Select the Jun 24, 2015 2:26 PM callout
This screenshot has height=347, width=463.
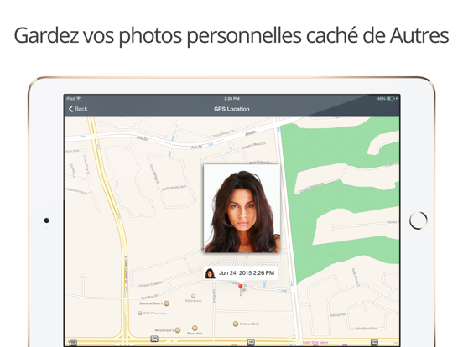point(241,273)
